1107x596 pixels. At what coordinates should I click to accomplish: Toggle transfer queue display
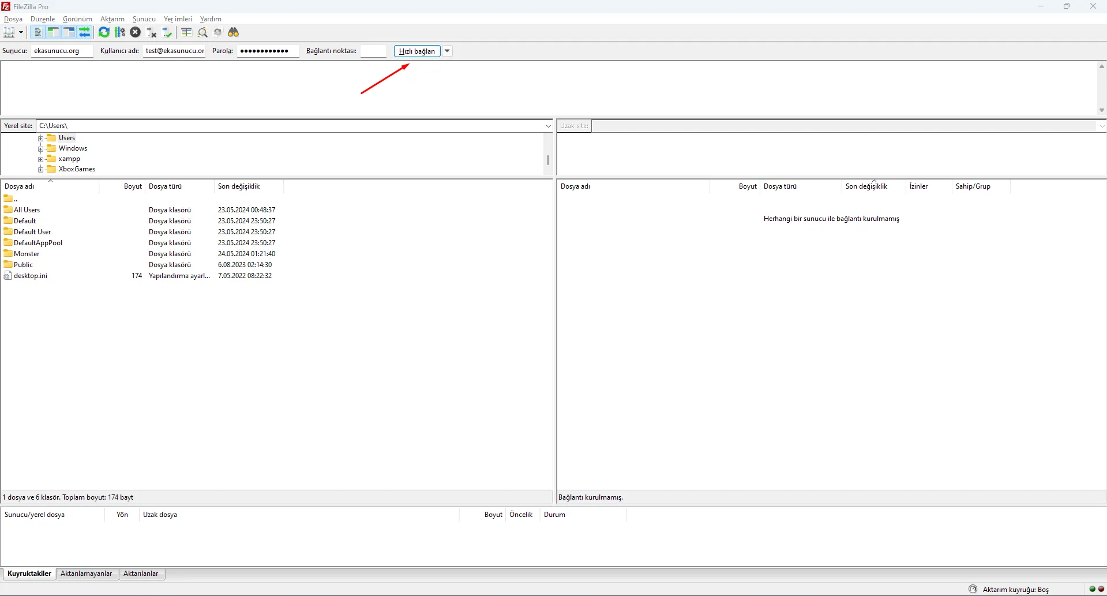85,32
